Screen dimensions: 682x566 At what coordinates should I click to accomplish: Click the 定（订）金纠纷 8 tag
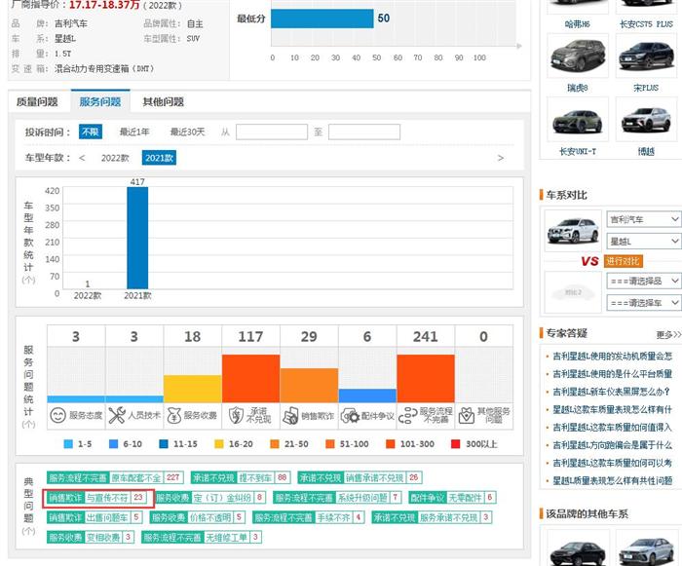(x=209, y=498)
